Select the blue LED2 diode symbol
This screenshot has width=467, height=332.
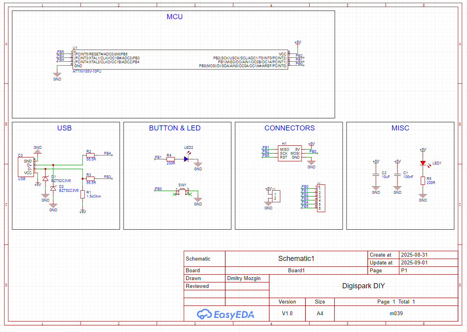coord(186,159)
